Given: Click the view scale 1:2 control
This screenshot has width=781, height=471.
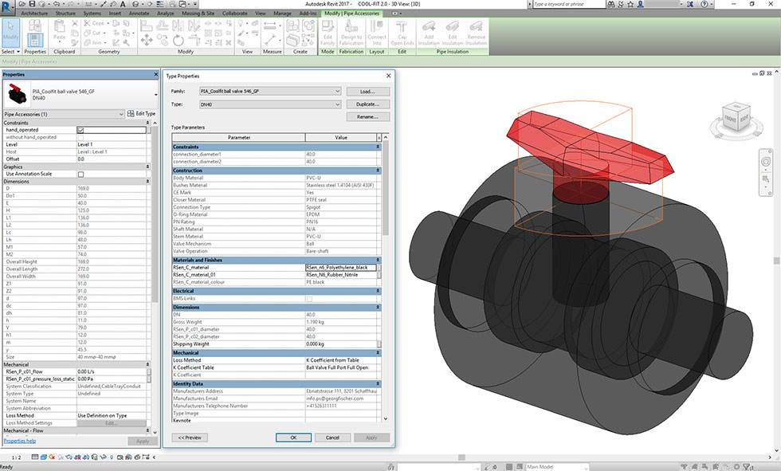Looking at the screenshot, I should point(17,457).
